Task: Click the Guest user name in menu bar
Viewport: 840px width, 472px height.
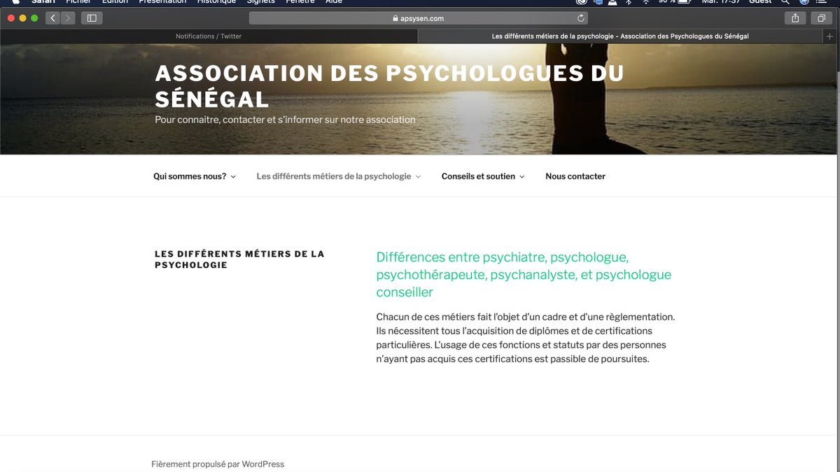Action: click(x=760, y=2)
